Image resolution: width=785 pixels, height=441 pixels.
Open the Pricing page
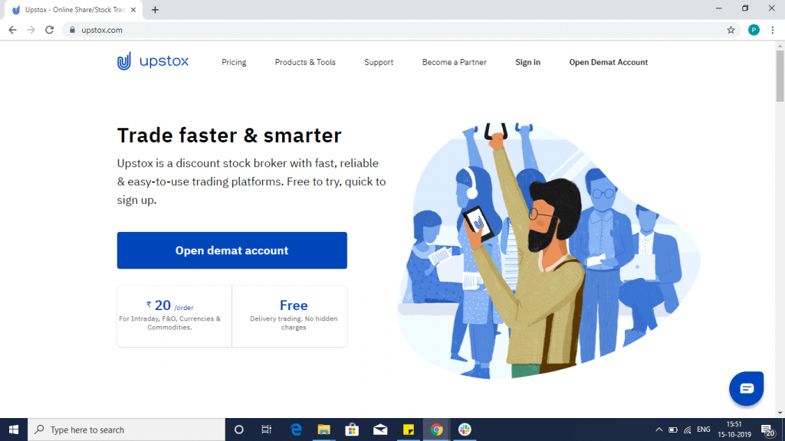click(234, 62)
